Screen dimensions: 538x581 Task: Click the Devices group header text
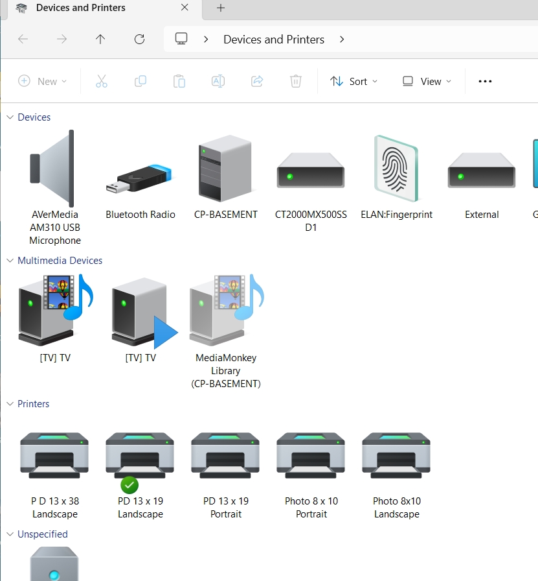[x=34, y=117]
